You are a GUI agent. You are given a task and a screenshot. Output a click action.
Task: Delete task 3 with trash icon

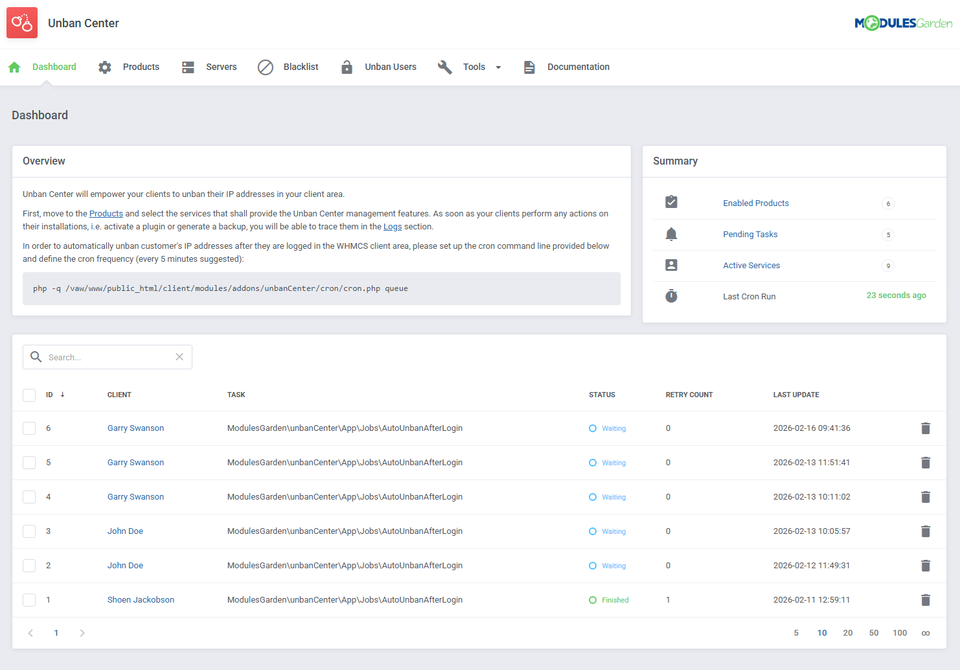926,531
